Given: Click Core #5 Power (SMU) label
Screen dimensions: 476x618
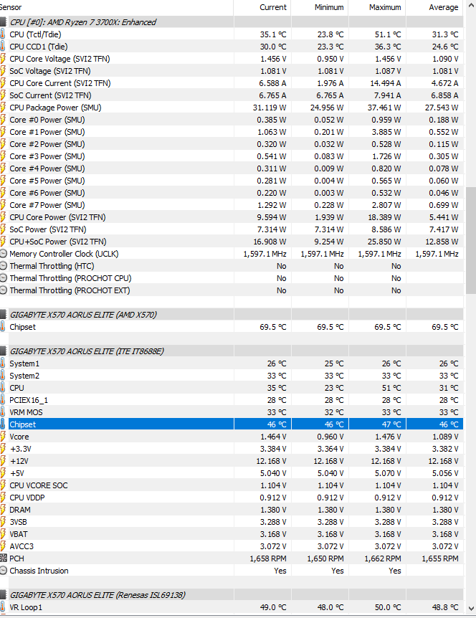Looking at the screenshot, I should 47,181.
